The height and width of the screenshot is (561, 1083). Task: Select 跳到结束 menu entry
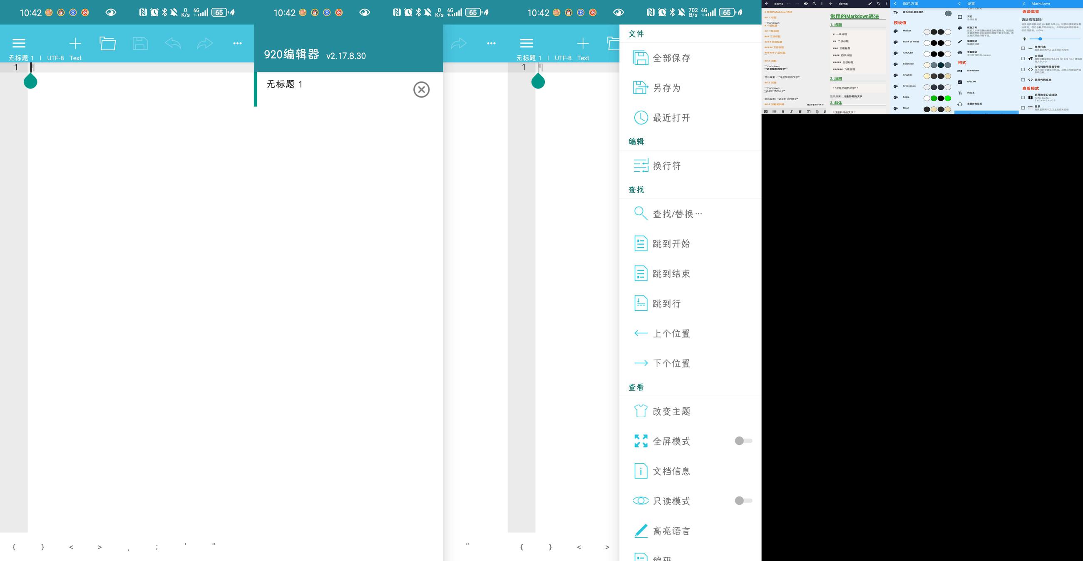tap(691, 273)
